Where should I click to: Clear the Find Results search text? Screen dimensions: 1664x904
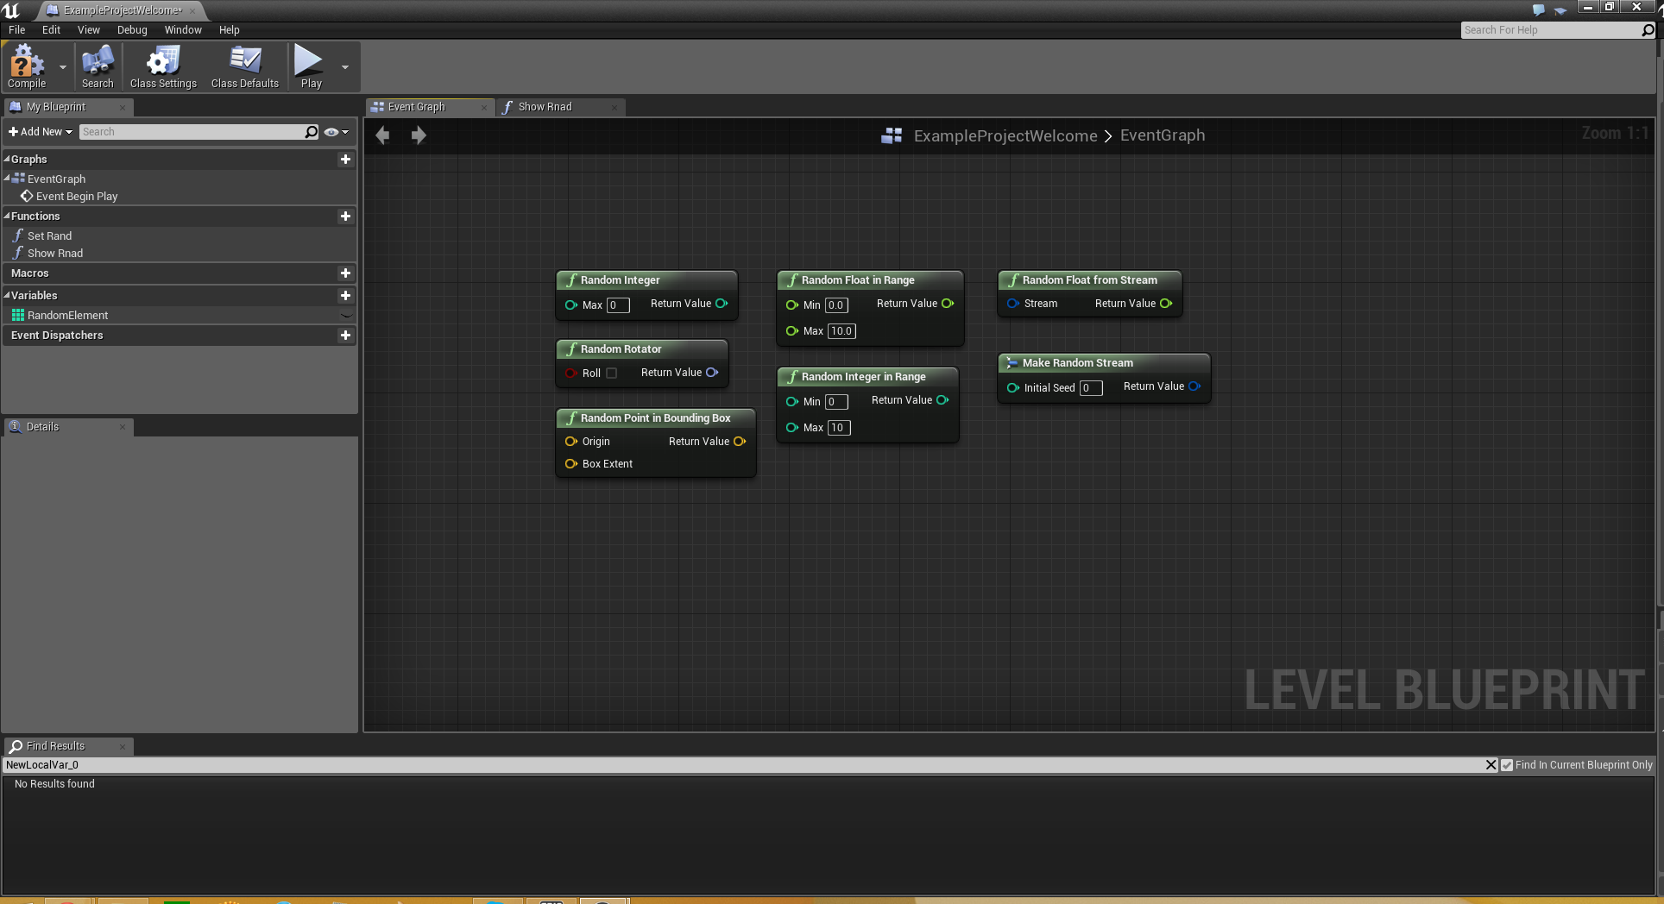coord(1491,765)
